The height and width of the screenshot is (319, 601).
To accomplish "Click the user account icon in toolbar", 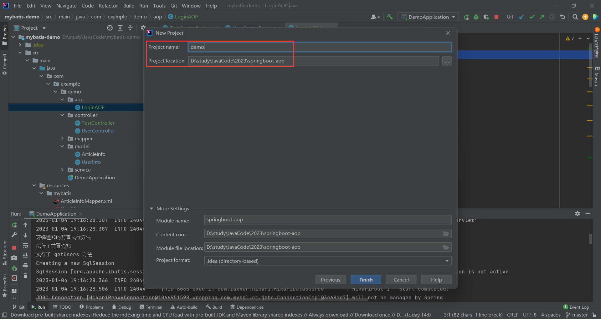I will click(375, 17).
